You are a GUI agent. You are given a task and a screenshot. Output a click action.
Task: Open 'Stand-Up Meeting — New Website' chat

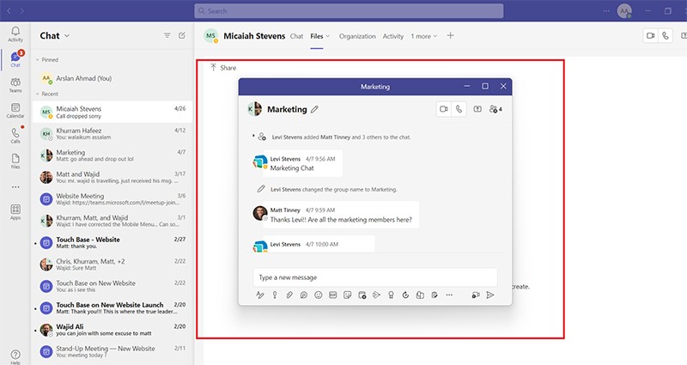tap(112, 351)
